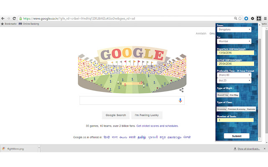Click the gear extension icon in toolbar

click(x=253, y=18)
